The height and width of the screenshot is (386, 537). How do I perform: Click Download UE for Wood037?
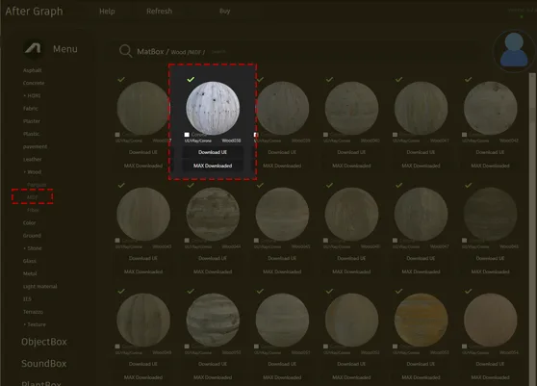(x=143, y=152)
